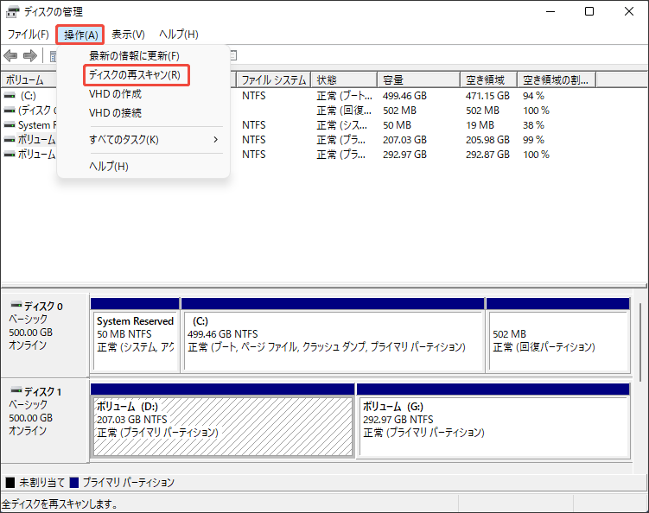649x513 pixels.
Task: Select the (C:) partition block on Disk 0
Action: pos(333,340)
